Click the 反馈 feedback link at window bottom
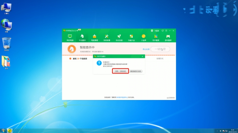 171,98
